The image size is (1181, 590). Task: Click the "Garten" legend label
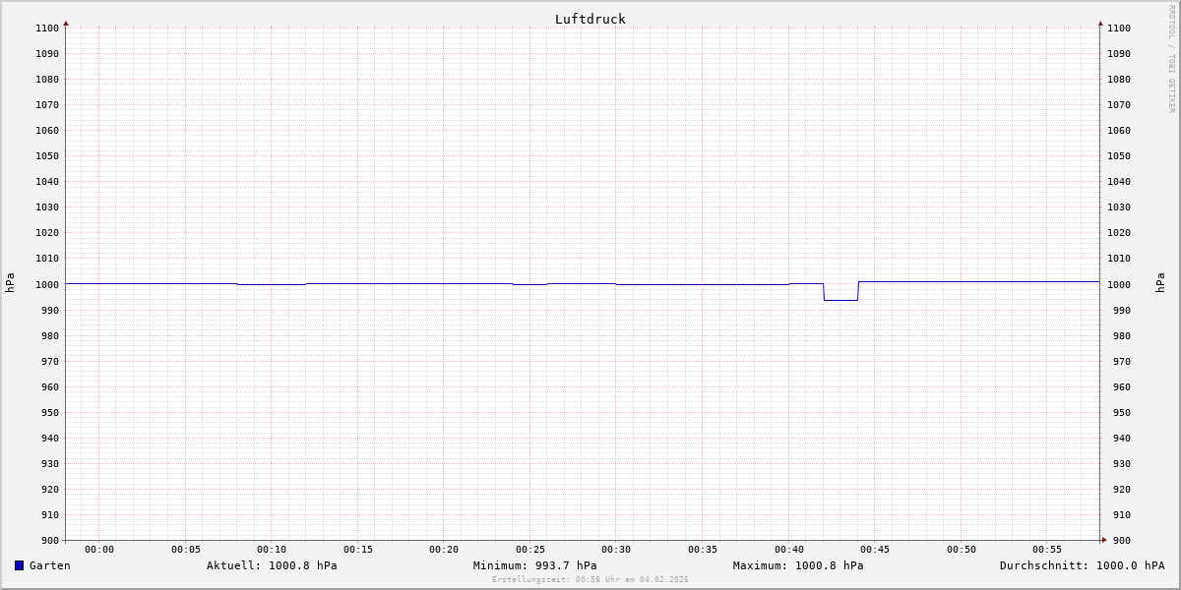click(50, 565)
